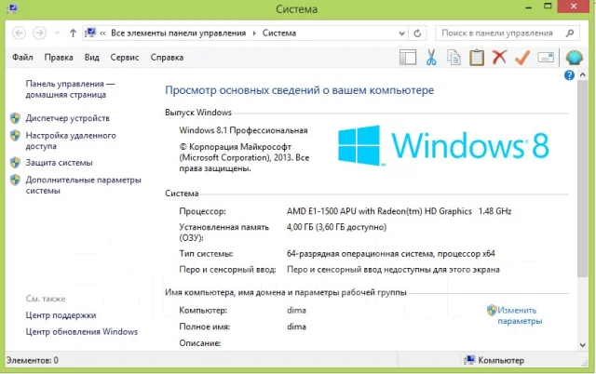
Task: Click the clipboard Paste icon
Action: 477,58
